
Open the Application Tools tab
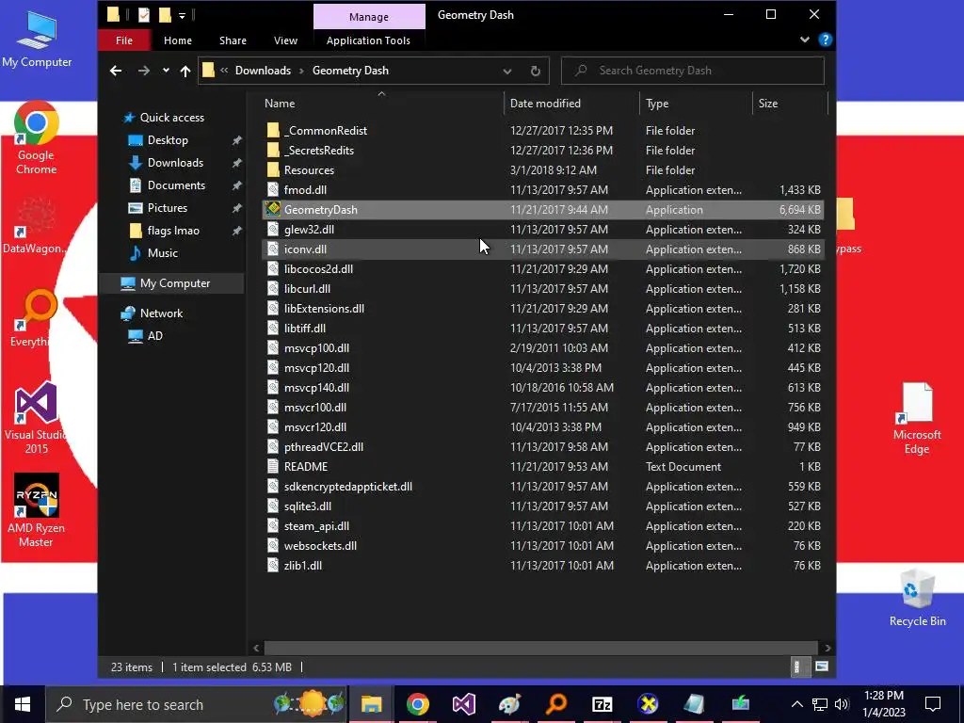coord(368,40)
